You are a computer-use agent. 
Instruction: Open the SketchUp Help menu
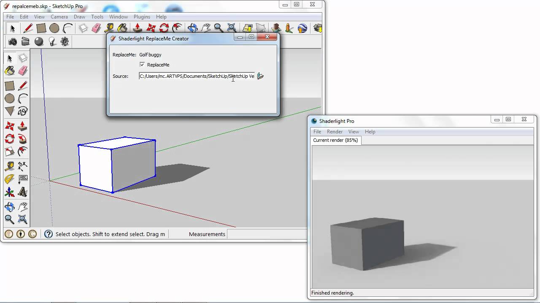(x=161, y=17)
